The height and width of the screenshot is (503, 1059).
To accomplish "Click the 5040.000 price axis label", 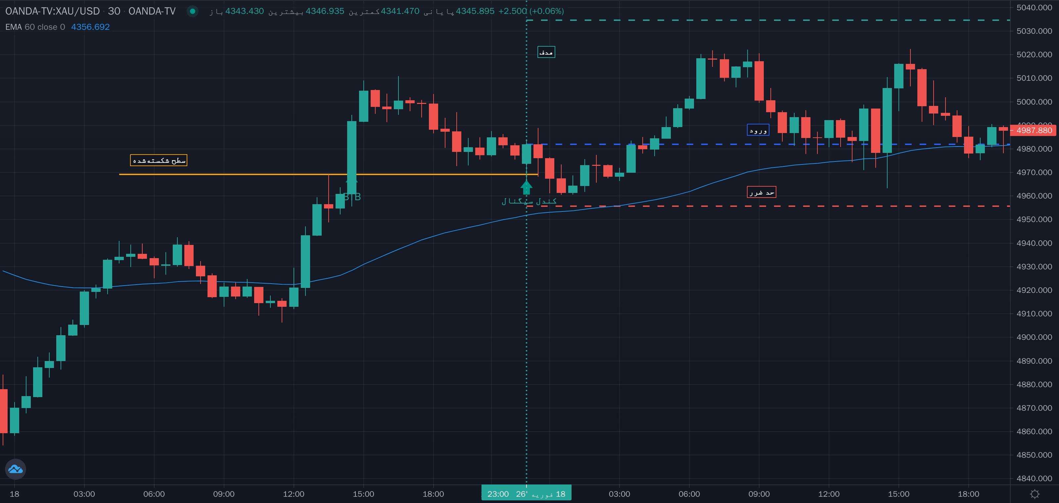I will [1034, 7].
